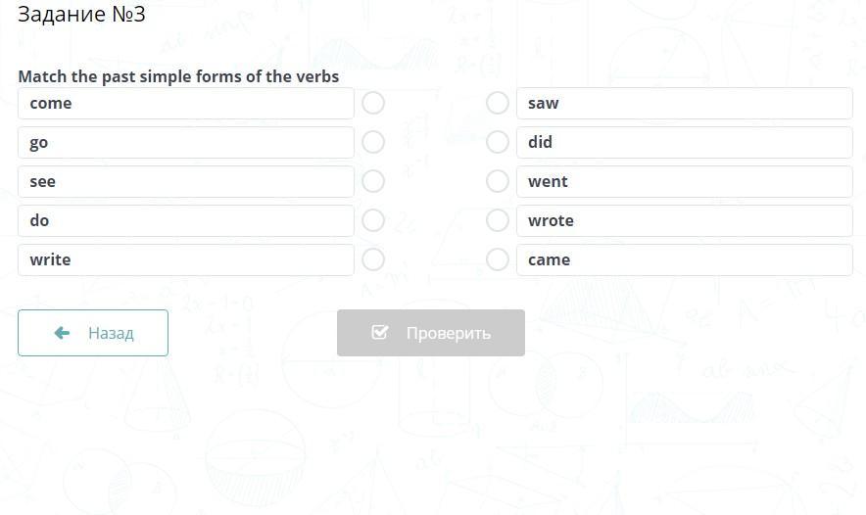Select the radio circle next to "come"

pyautogui.click(x=373, y=103)
